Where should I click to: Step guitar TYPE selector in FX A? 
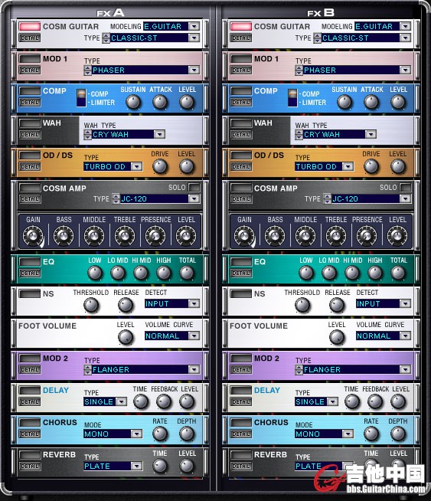[106, 38]
